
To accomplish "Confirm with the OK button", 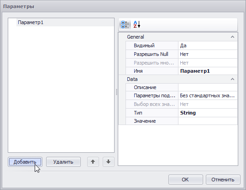I will click(186, 180).
